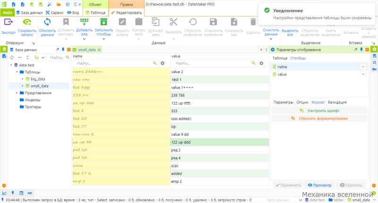This screenshot has height=203, width=378.
Task: Open name column filter settings gear
Action: (x=163, y=63)
